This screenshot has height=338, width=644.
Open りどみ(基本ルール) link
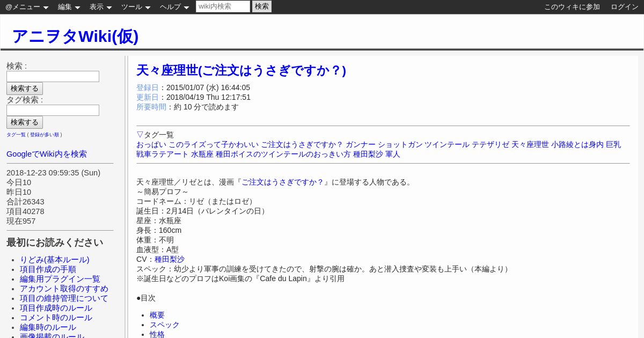[x=55, y=260]
